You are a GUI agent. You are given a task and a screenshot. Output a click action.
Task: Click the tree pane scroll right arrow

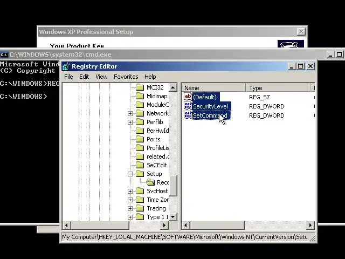point(164,226)
